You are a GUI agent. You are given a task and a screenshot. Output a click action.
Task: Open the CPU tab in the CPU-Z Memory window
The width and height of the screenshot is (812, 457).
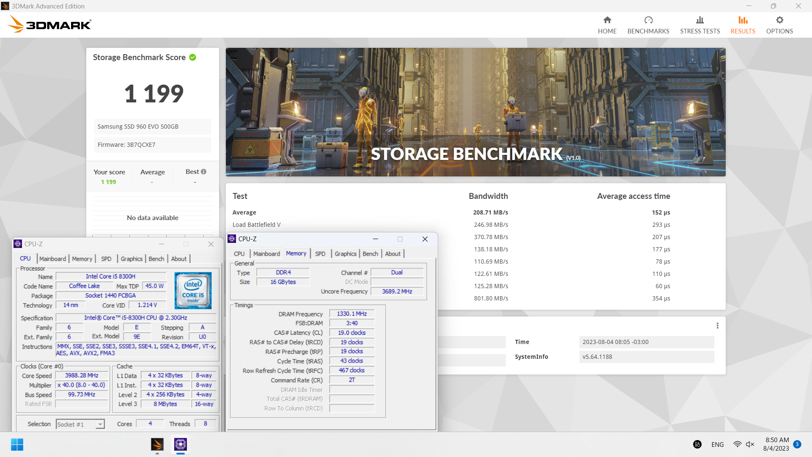(239, 253)
